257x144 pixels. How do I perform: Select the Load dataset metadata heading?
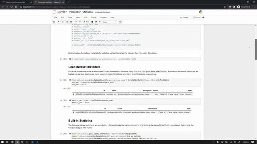pos(84,67)
